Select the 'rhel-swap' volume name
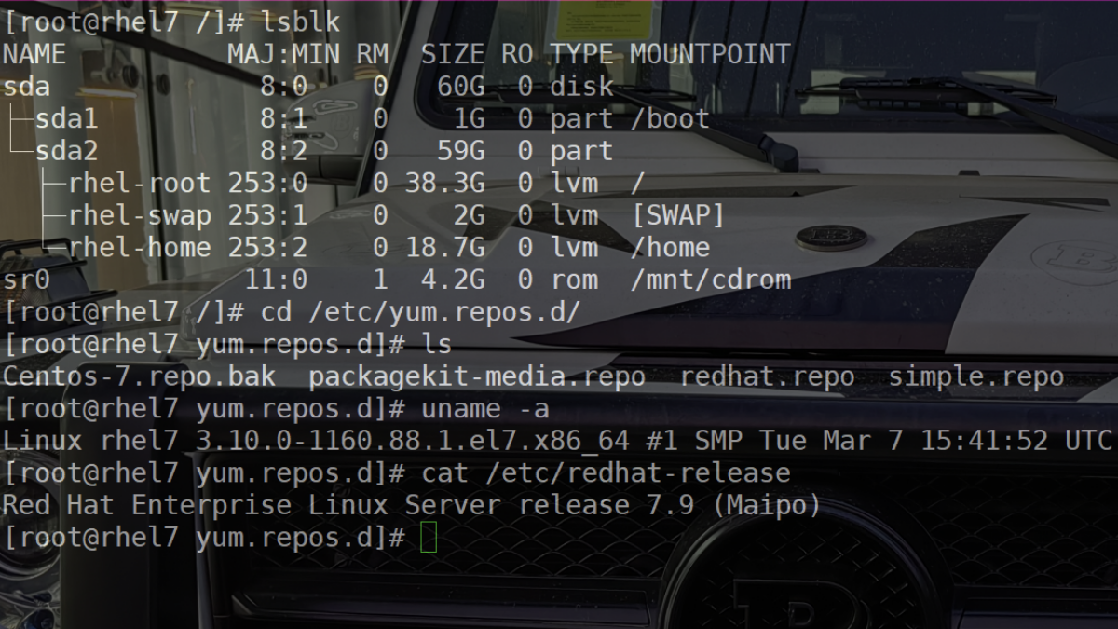Image resolution: width=1118 pixels, height=629 pixels. click(140, 216)
